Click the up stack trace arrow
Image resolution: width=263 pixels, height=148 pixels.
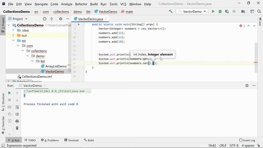17,93
